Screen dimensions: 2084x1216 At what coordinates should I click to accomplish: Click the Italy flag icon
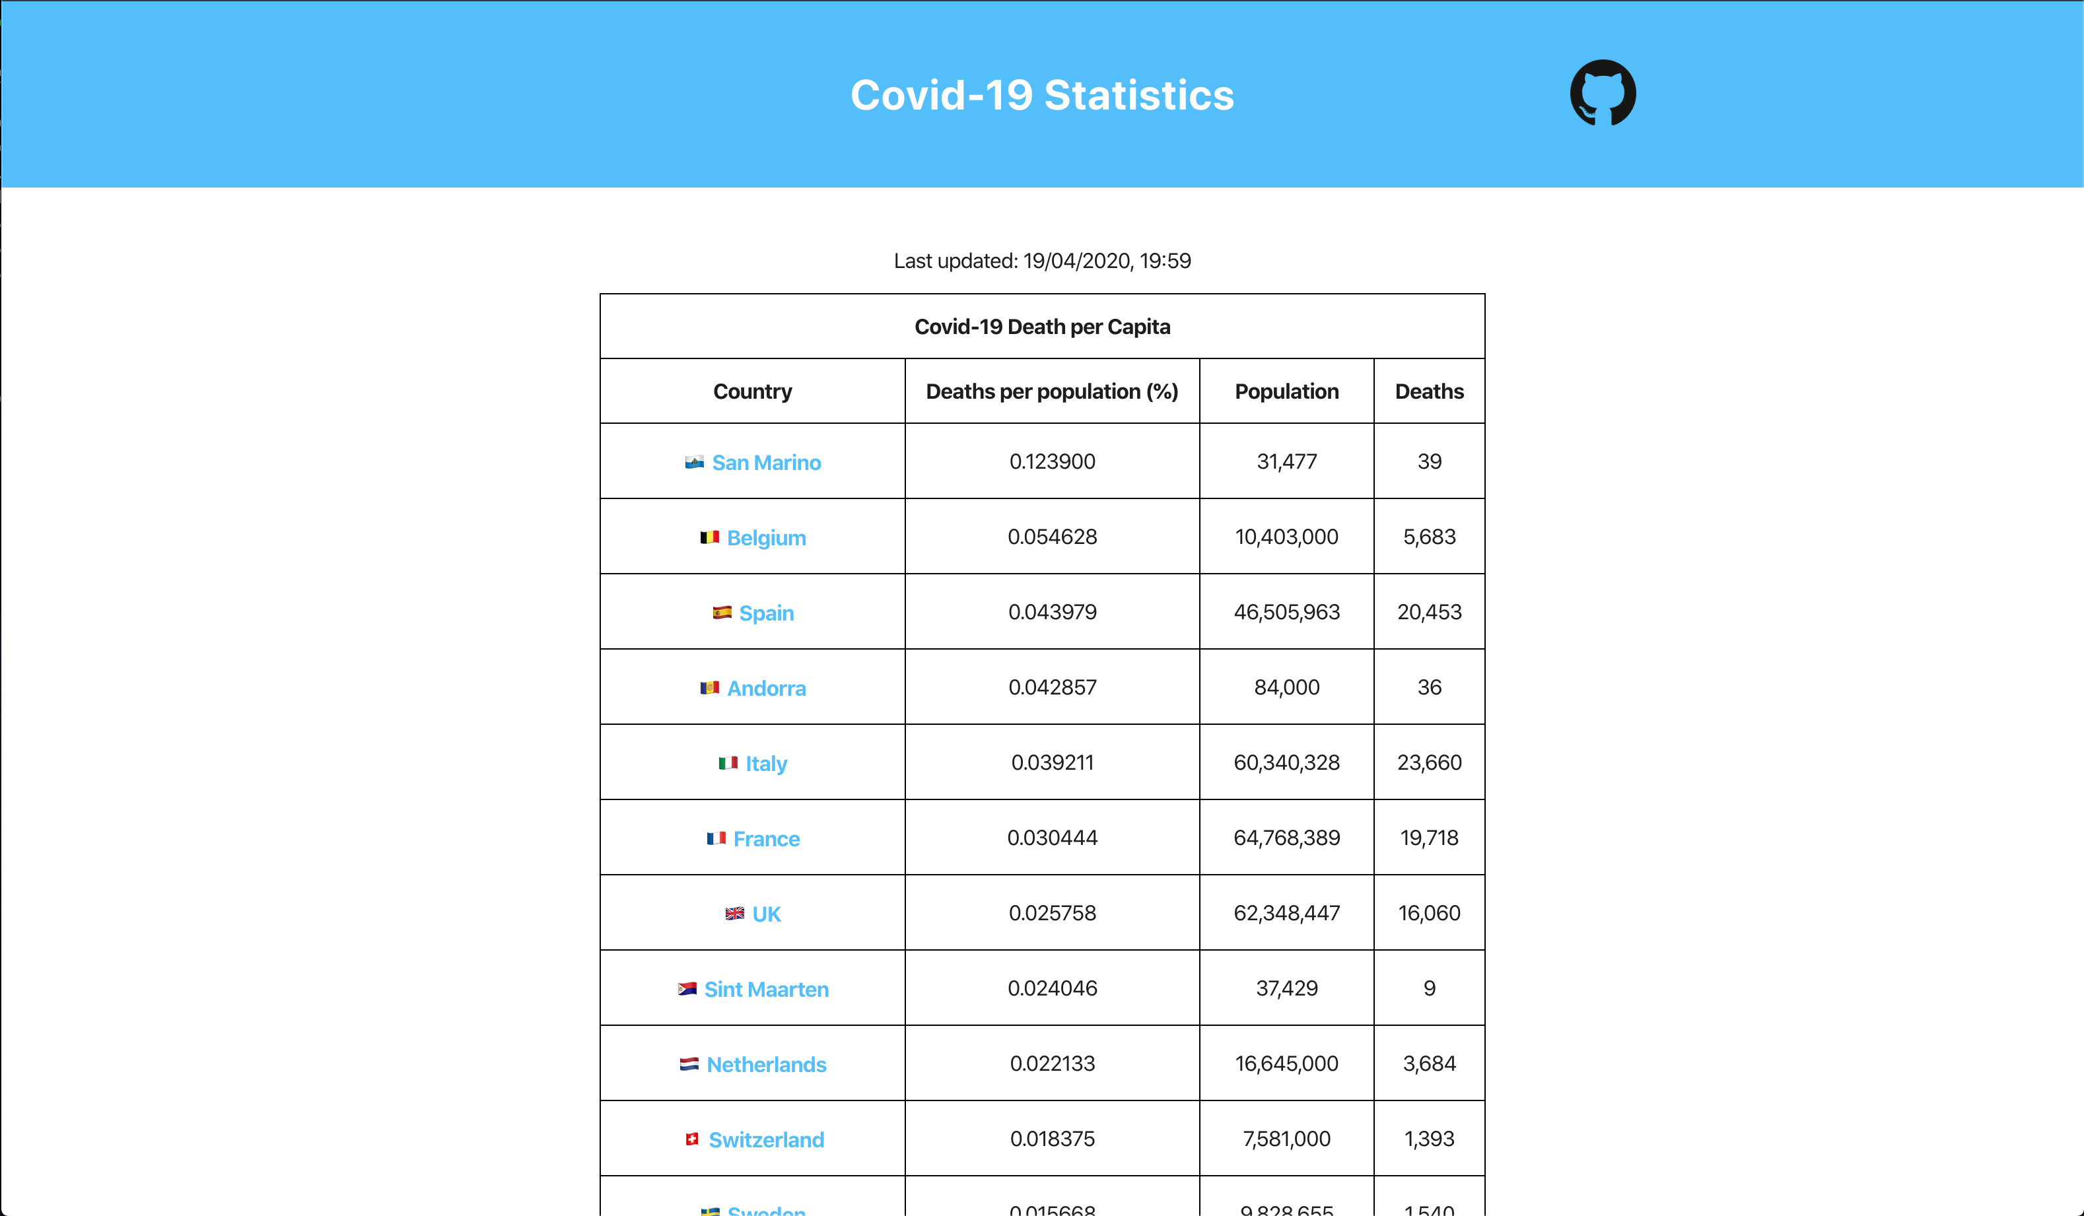click(x=727, y=763)
